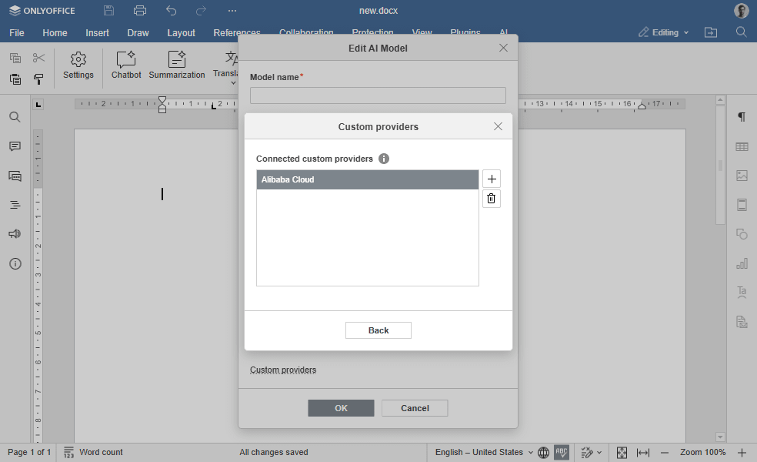Select Alibaba Cloud in providers list
Screen dimensions: 757x462
coord(368,179)
